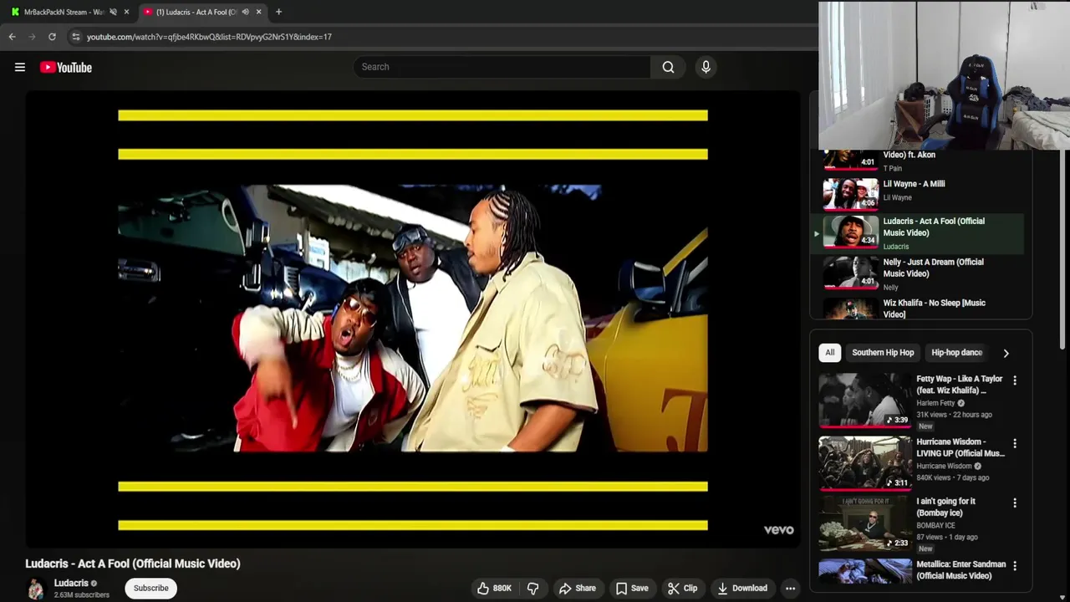Screen dimensions: 1070x602
Task: Open I ain't going for it video title
Action: [945, 507]
